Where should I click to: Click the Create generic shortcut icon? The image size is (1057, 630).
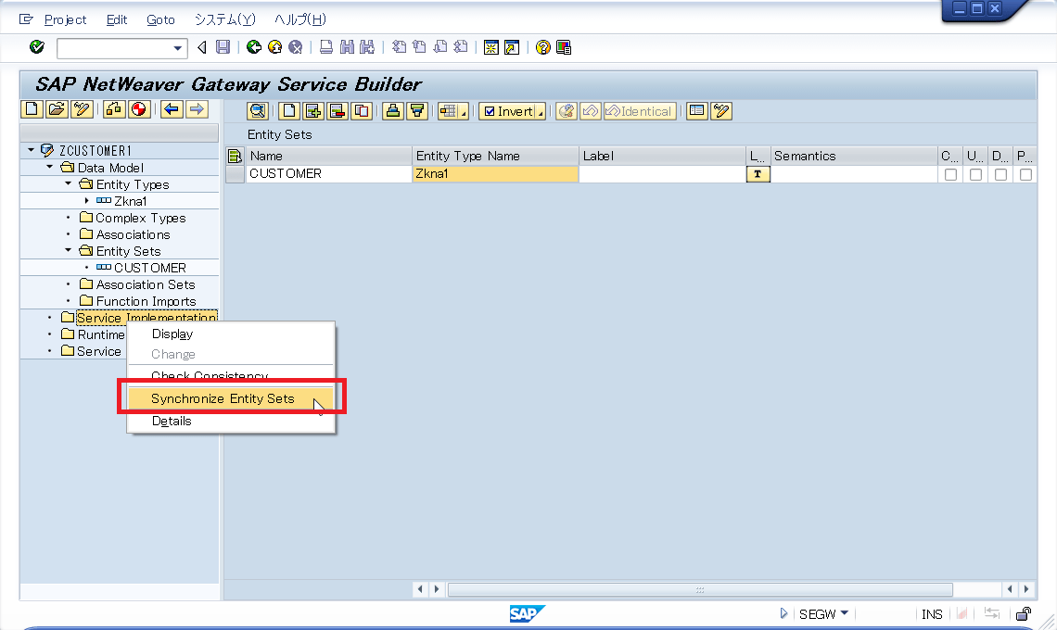[x=513, y=47]
